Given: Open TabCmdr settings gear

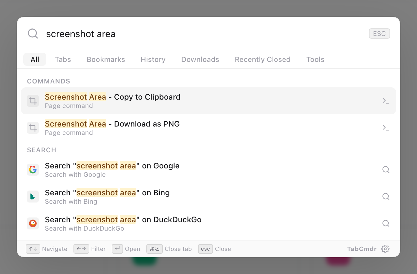Looking at the screenshot, I should [x=385, y=249].
